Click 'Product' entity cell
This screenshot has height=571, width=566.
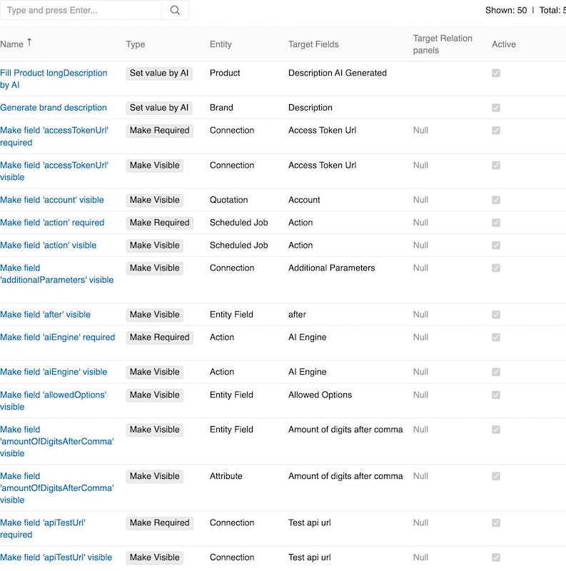[225, 74]
